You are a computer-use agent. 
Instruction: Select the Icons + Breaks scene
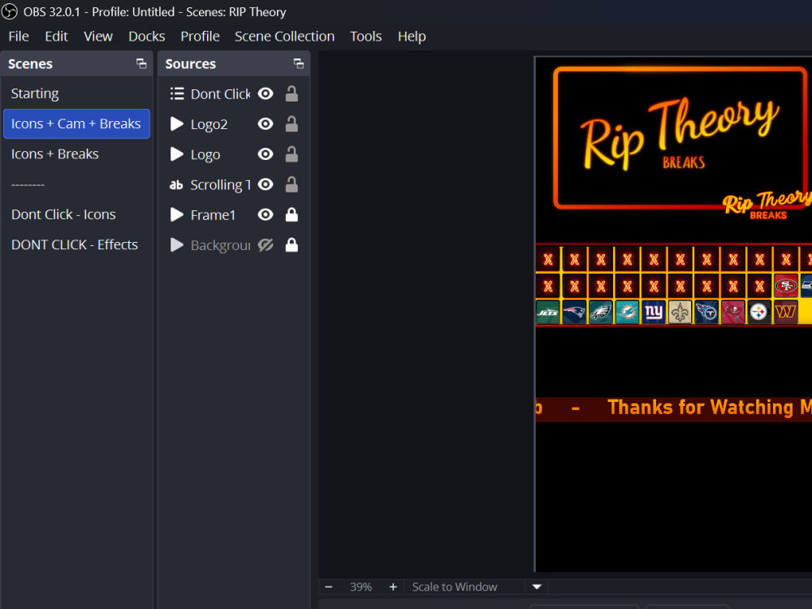click(x=76, y=154)
